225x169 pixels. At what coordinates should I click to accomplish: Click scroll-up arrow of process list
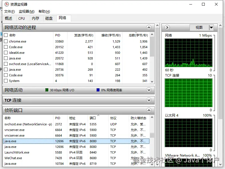click(152, 34)
